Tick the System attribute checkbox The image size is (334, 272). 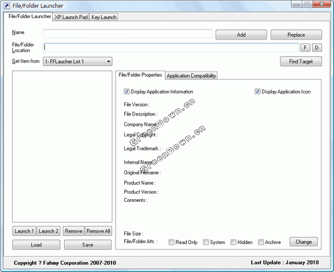coord(206,242)
